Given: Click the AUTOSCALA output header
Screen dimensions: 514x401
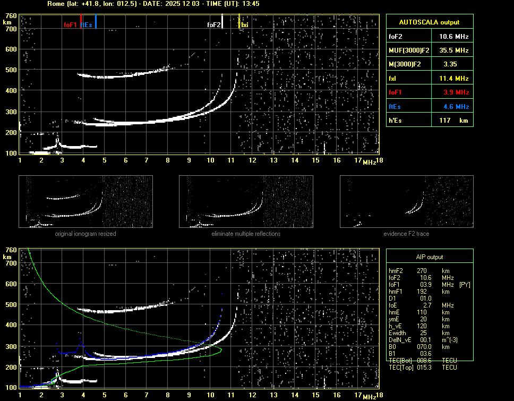Looking at the screenshot, I should tap(429, 22).
